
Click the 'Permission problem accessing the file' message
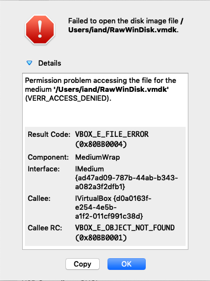point(100,81)
